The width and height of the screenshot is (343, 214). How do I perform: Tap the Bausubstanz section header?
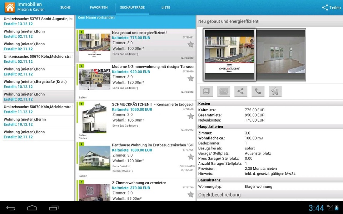270,180
